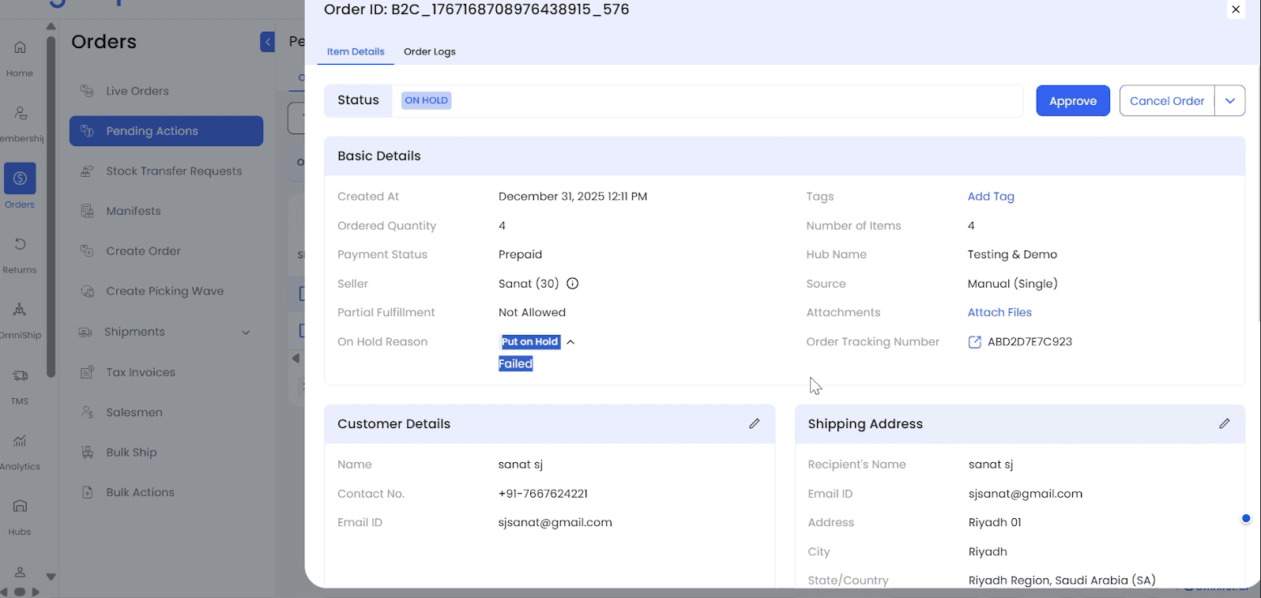Image resolution: width=1261 pixels, height=598 pixels.
Task: Collapse the Orders panel with arrow button
Action: click(268, 42)
